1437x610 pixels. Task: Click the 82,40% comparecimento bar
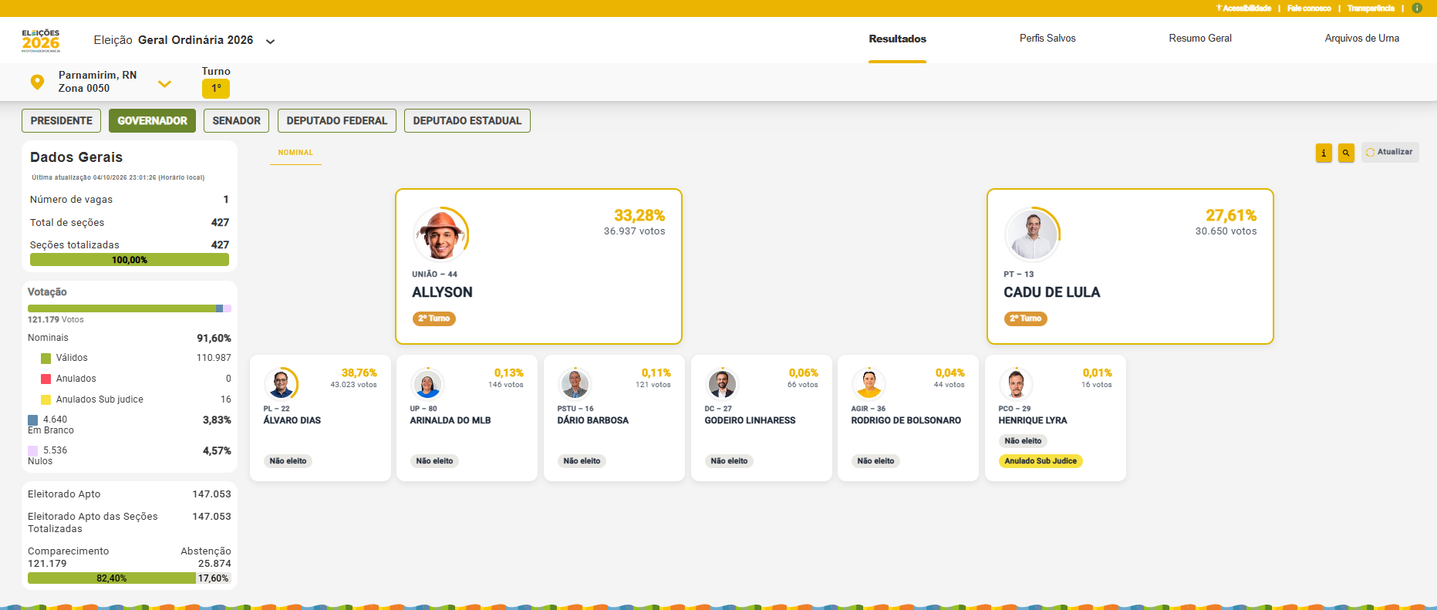click(x=112, y=578)
